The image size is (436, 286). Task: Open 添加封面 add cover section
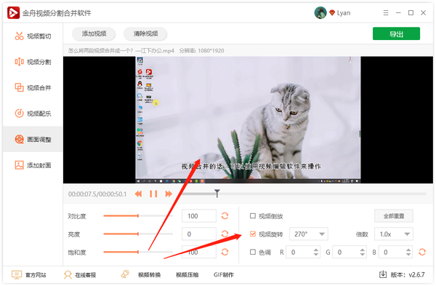coord(33,165)
